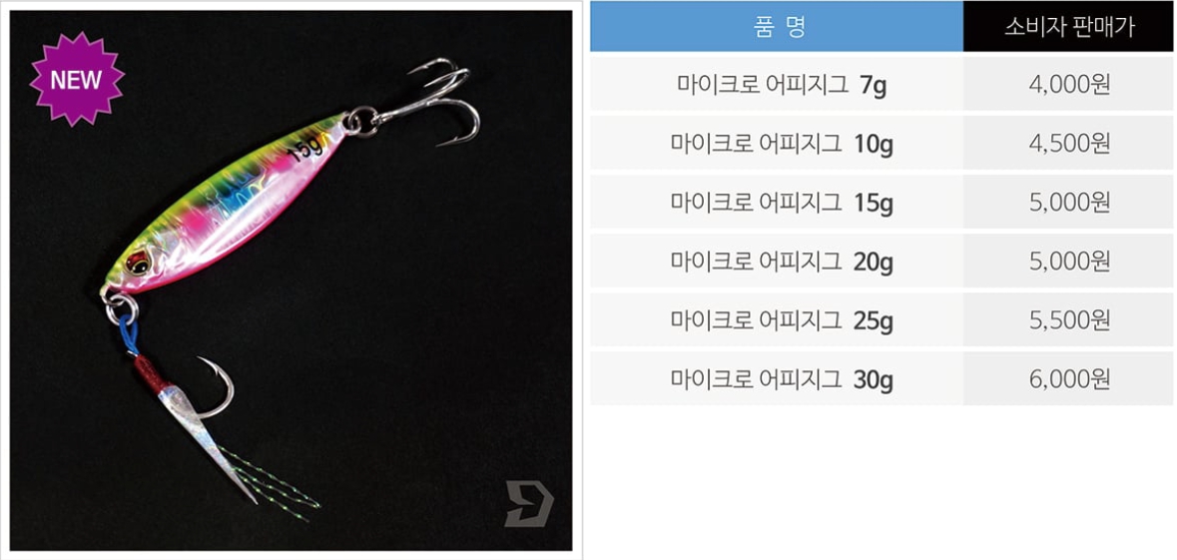Click the gray D brand logo
This screenshot has width=1177, height=560.
[528, 502]
